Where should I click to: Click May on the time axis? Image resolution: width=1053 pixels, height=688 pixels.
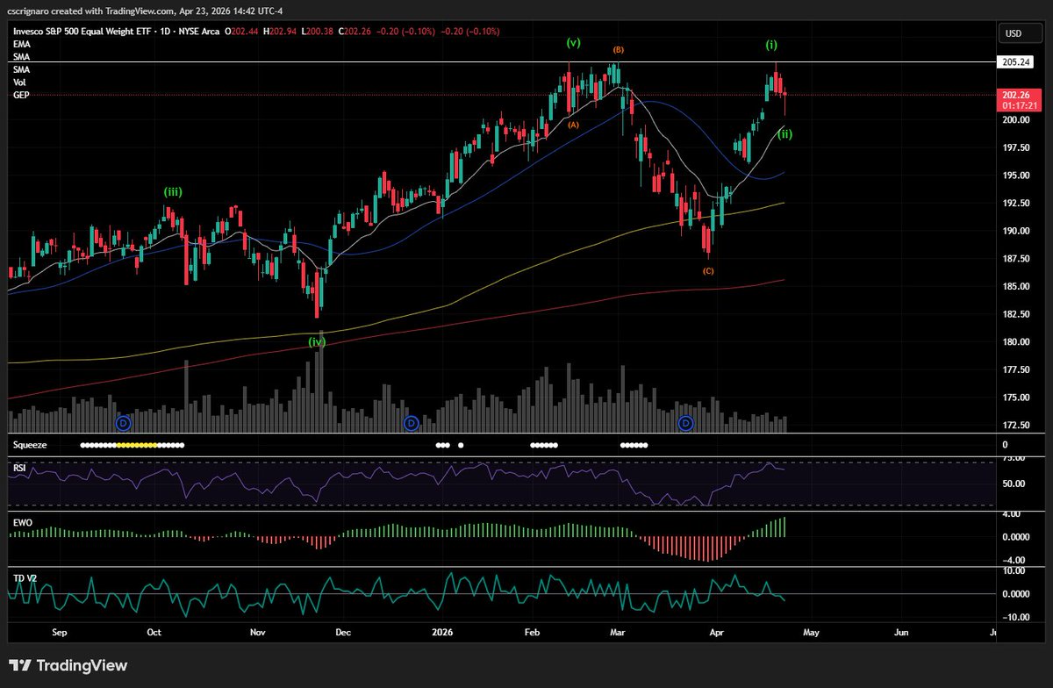(x=811, y=631)
